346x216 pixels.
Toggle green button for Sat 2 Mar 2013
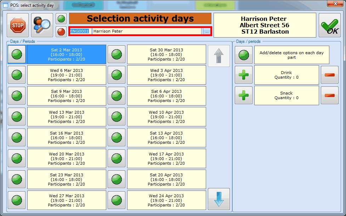pos(17,55)
